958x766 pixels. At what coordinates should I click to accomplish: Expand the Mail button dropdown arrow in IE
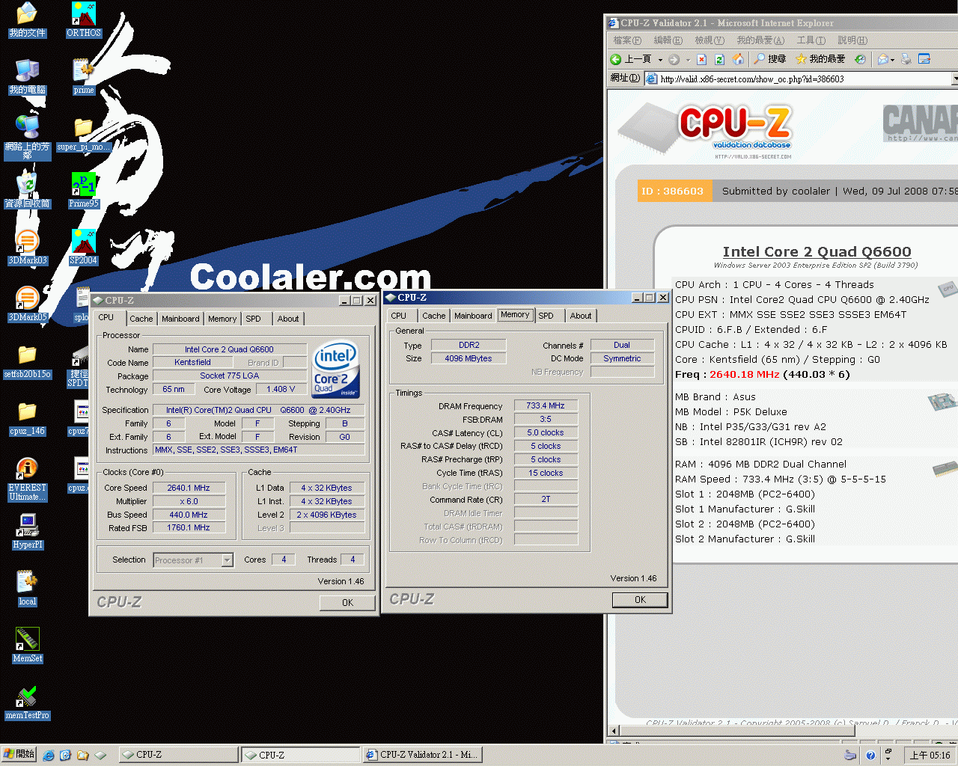[x=892, y=60]
